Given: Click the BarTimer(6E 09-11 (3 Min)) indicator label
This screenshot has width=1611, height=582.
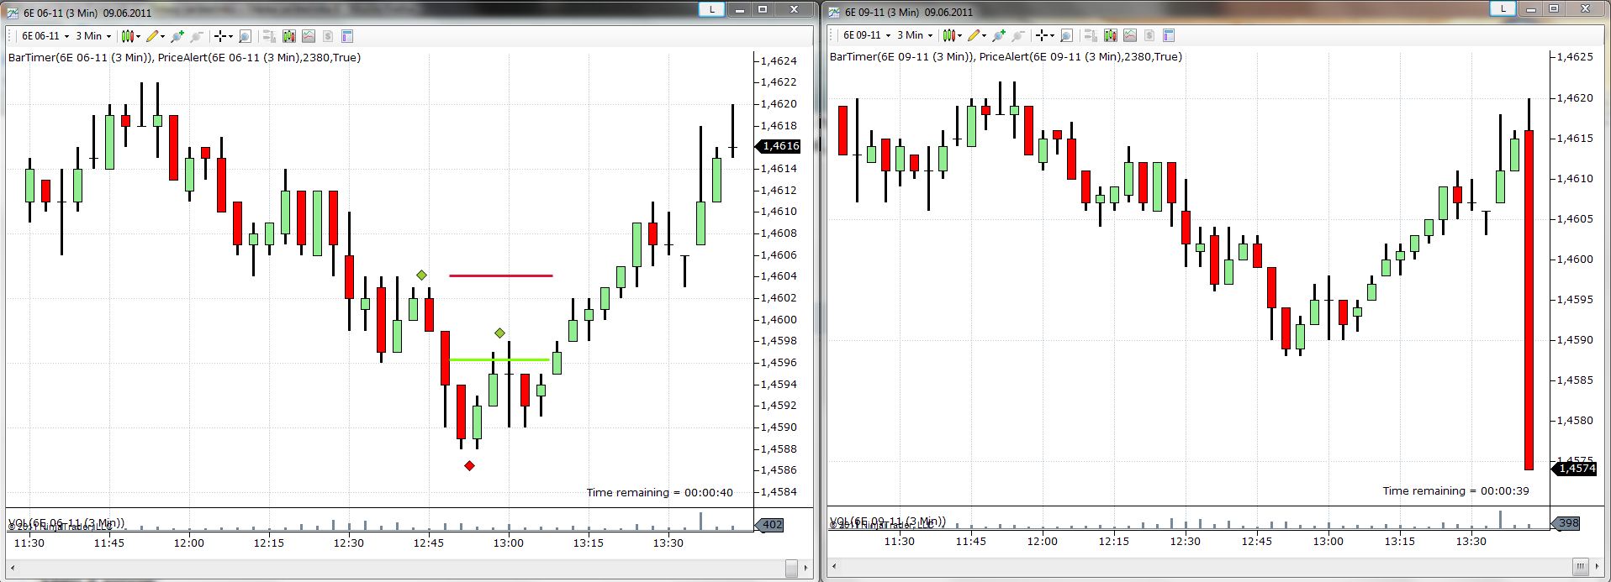Looking at the screenshot, I should [x=902, y=56].
